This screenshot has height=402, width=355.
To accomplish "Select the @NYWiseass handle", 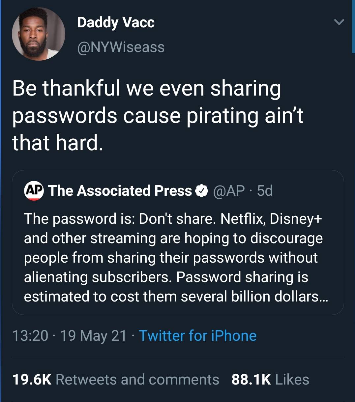I will pos(121,47).
